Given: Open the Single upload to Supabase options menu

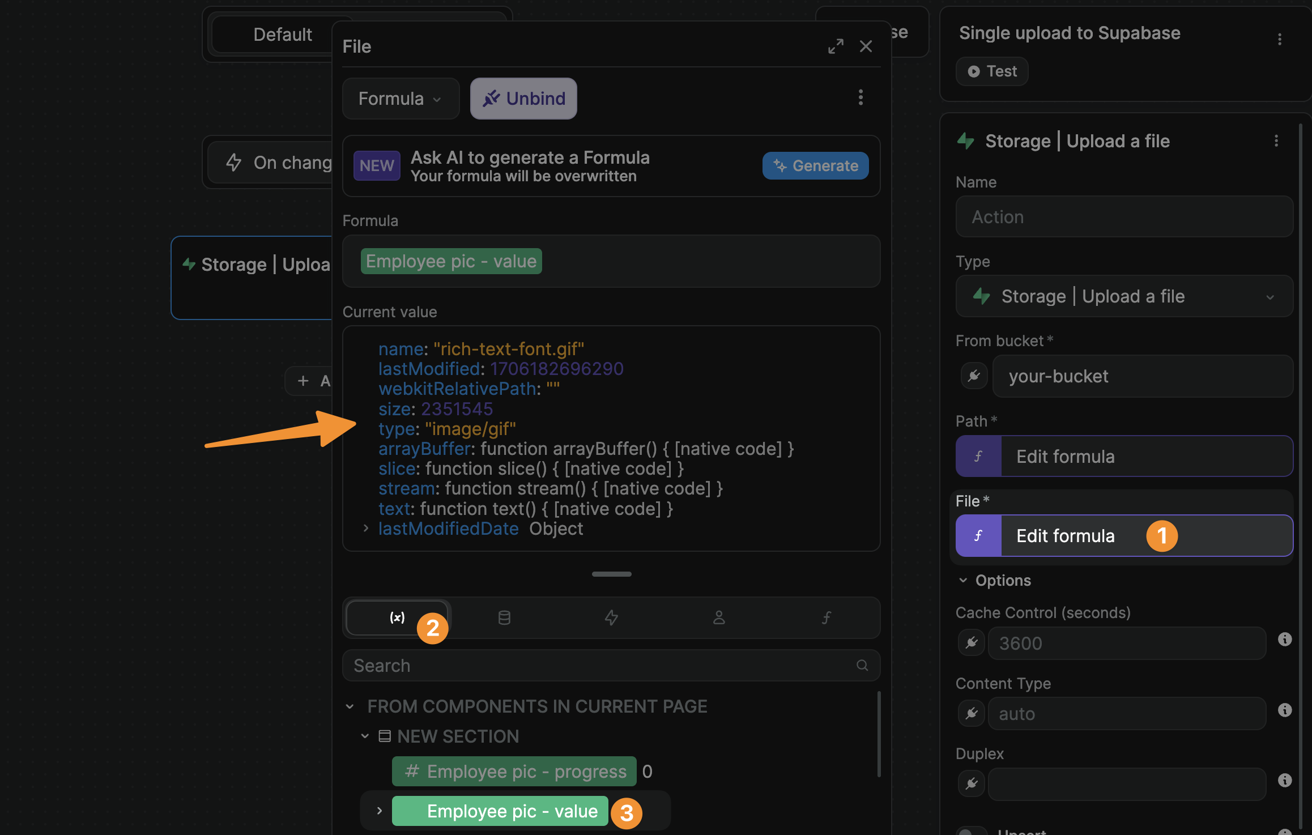Looking at the screenshot, I should [1279, 39].
